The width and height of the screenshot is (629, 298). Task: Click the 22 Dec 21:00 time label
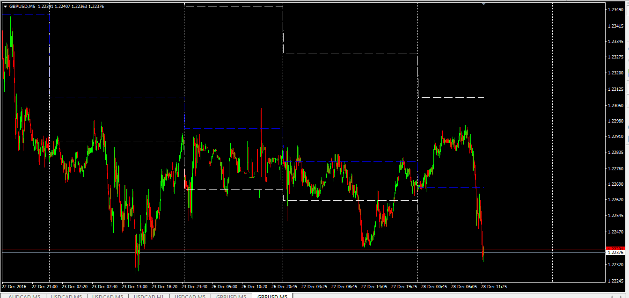pos(45,286)
